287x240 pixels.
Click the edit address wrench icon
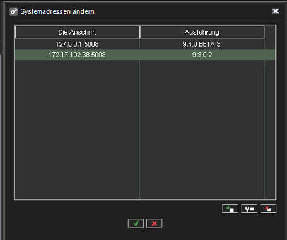tap(249, 209)
